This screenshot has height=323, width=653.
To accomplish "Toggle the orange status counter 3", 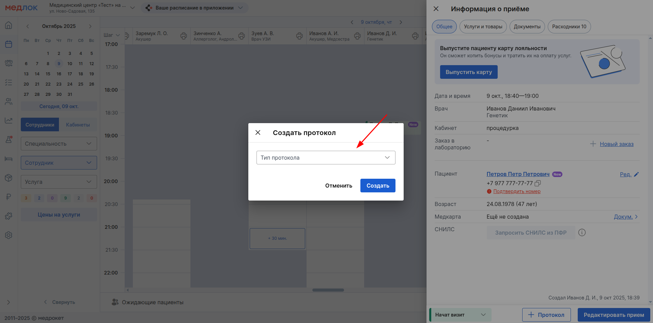I will click(x=26, y=198).
